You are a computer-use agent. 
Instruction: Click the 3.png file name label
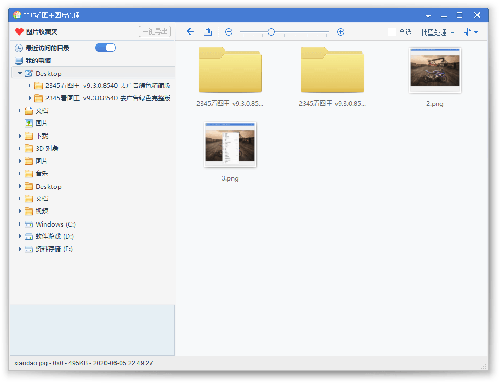coord(230,178)
